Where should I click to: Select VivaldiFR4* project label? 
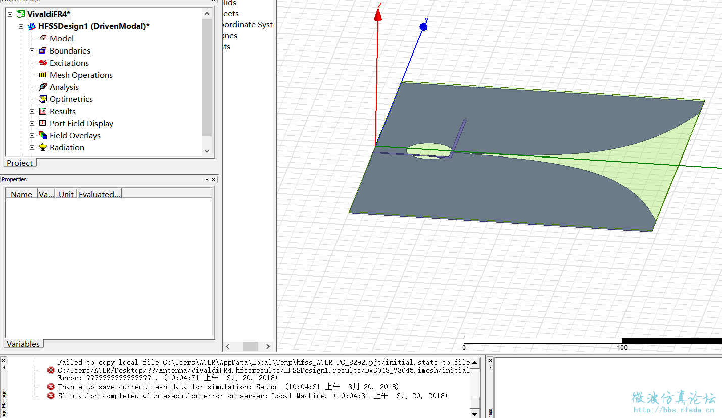pos(49,14)
